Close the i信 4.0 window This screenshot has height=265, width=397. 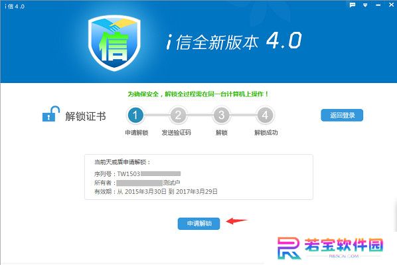pyautogui.click(x=392, y=5)
